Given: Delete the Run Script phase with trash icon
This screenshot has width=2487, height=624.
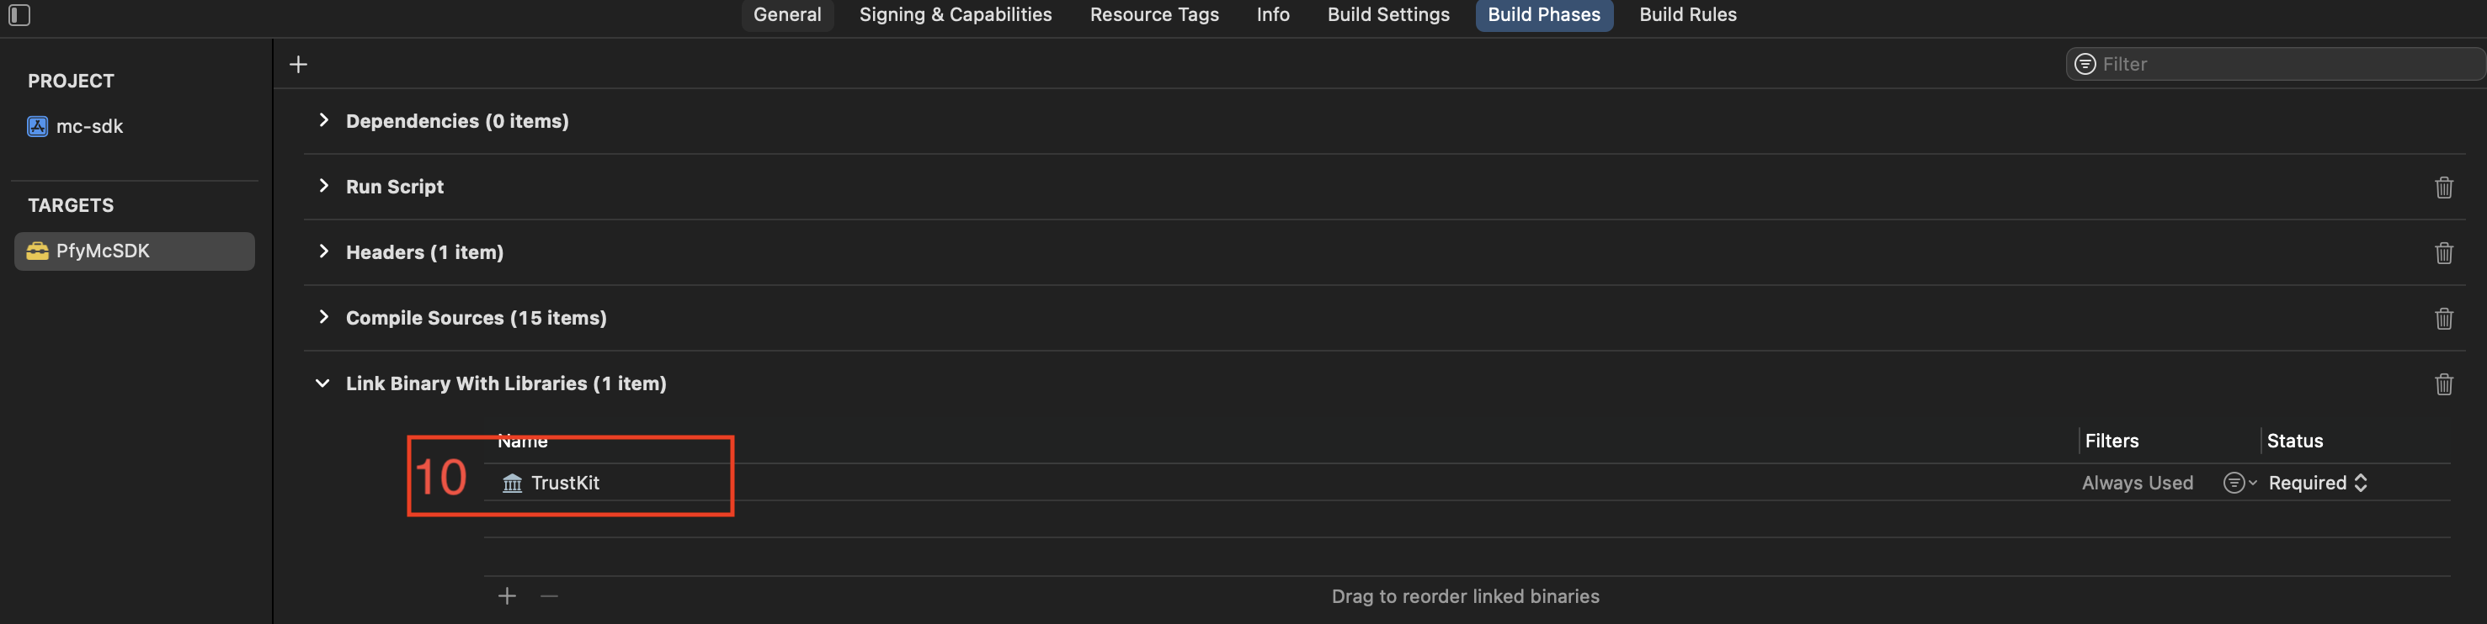Looking at the screenshot, I should pyautogui.click(x=2443, y=187).
